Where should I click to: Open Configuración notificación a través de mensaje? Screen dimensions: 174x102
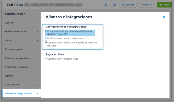pos(72,44)
